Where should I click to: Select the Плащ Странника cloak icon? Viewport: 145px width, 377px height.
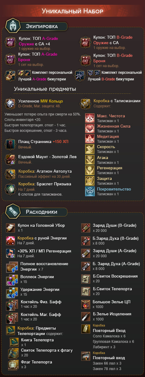(x=11, y=144)
